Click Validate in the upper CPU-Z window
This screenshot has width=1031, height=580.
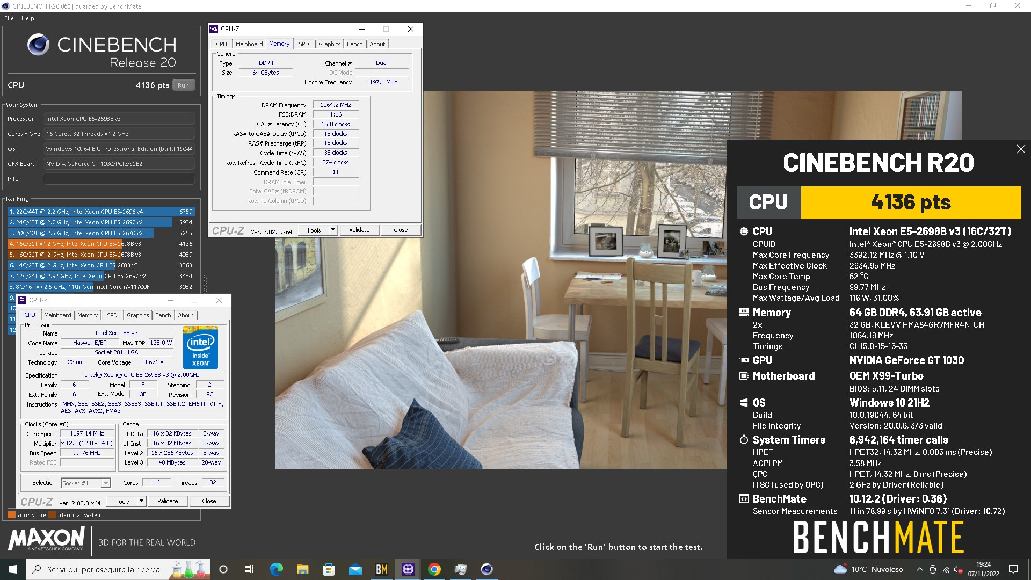point(359,230)
